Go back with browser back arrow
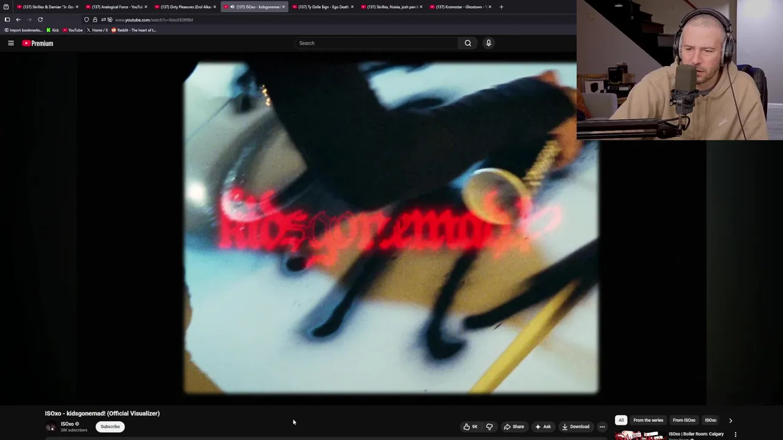783x440 pixels. click(18, 20)
